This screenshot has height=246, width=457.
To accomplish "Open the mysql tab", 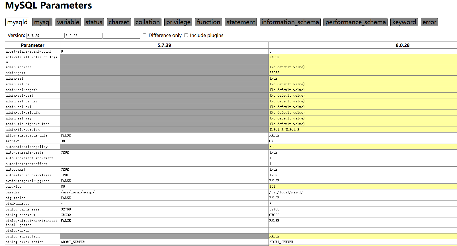I will pos(42,22).
